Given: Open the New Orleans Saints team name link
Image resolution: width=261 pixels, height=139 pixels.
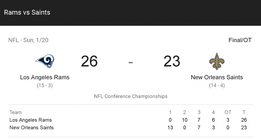Looking at the screenshot, I should point(217,77).
